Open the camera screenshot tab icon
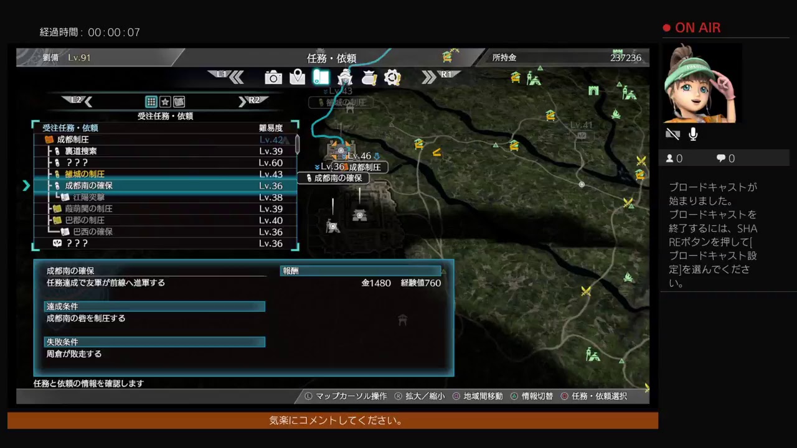 [x=273, y=77]
